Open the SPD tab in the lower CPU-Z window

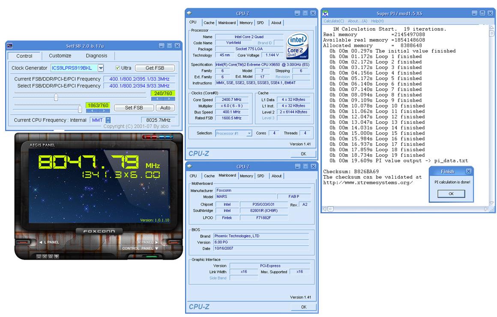(x=260, y=176)
